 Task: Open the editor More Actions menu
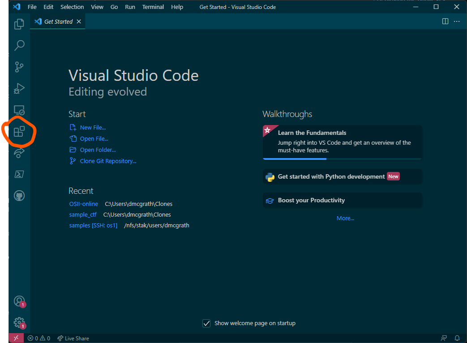pos(457,21)
